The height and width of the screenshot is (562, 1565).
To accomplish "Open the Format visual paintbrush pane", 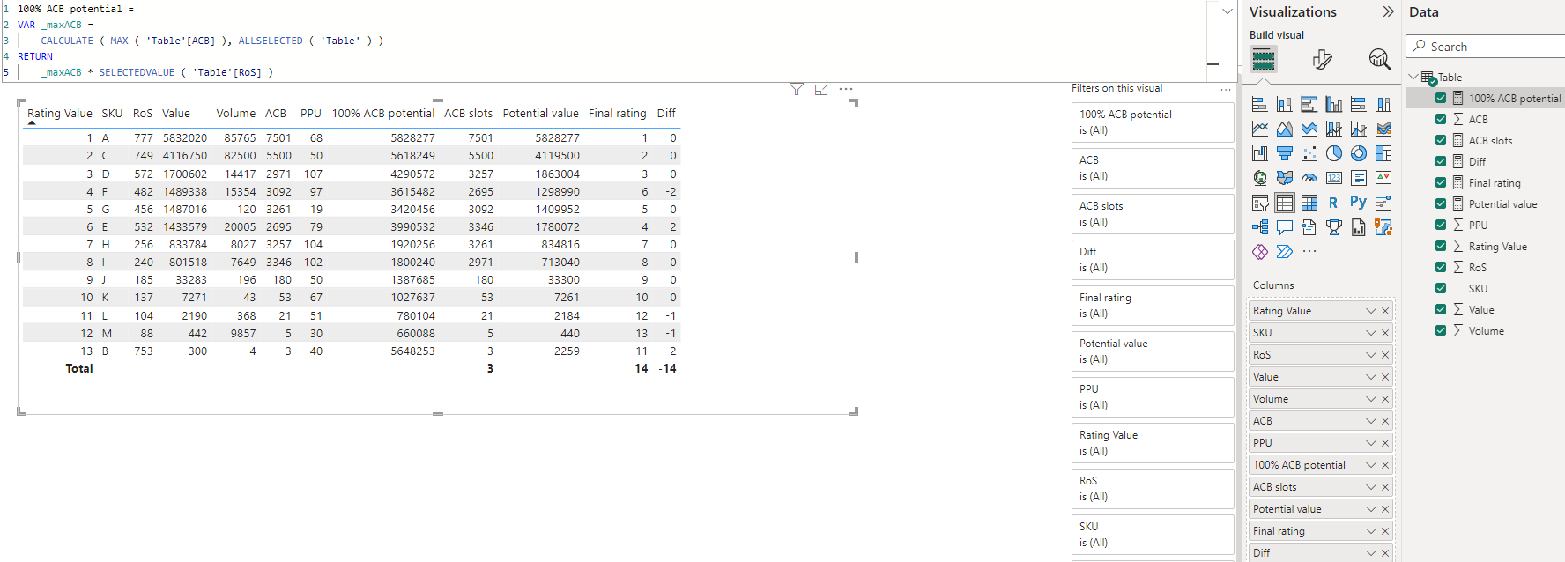I will pyautogui.click(x=1322, y=60).
